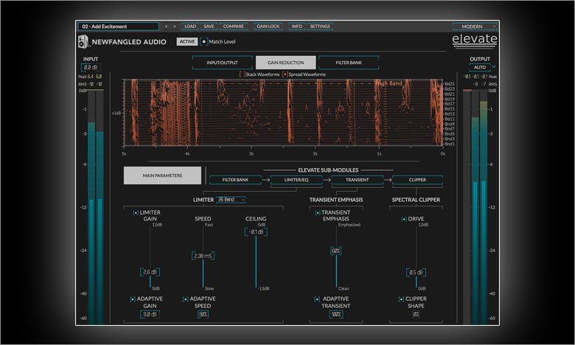Click the TRANSIENT EMPHASIS section heading
Image resolution: width=575 pixels, height=345 pixels.
pyautogui.click(x=336, y=200)
